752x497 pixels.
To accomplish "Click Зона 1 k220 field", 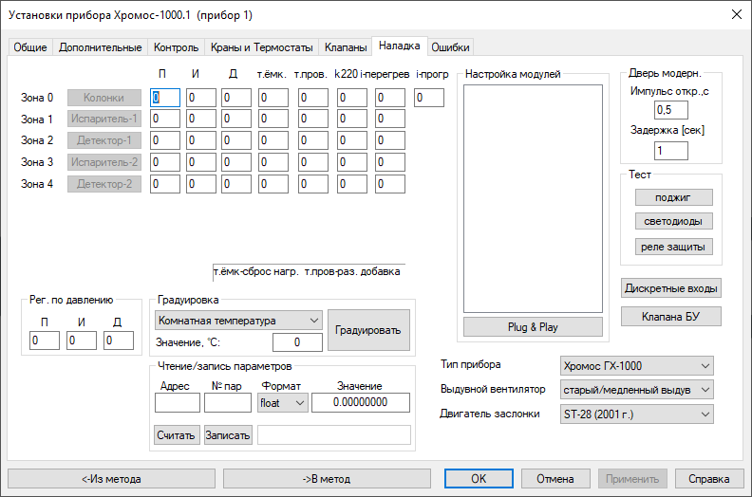I will [352, 119].
